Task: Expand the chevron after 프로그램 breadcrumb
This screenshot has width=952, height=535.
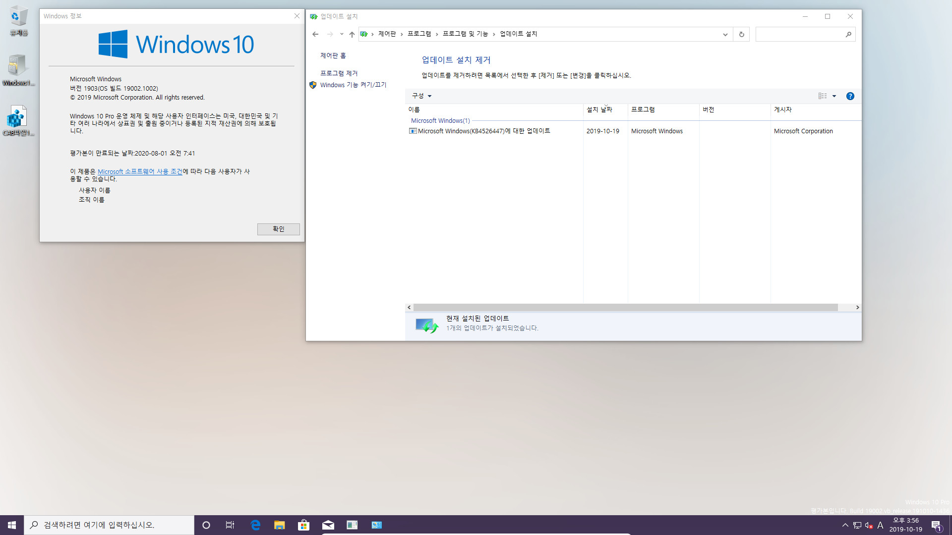Action: coord(437,34)
